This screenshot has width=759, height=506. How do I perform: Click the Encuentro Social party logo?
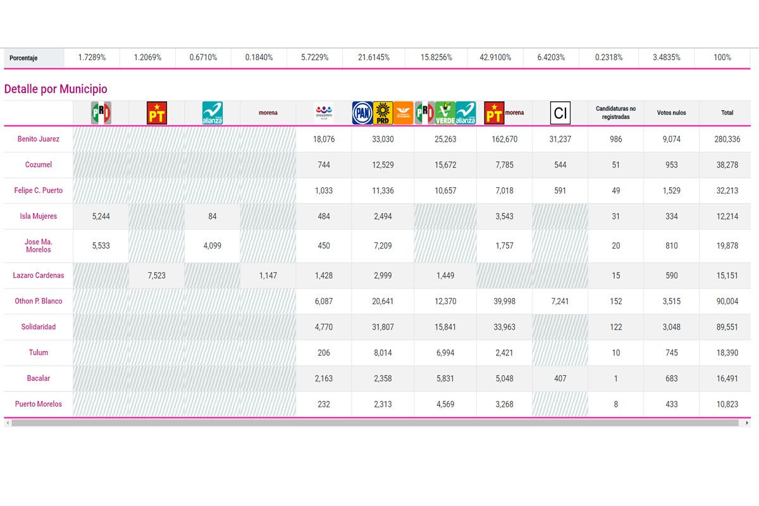pyautogui.click(x=324, y=113)
